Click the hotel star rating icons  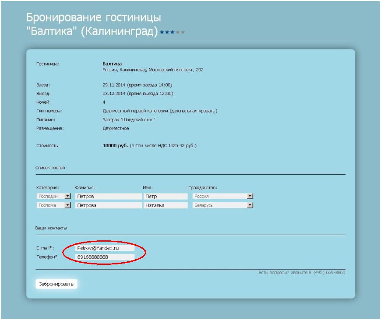coord(172,32)
